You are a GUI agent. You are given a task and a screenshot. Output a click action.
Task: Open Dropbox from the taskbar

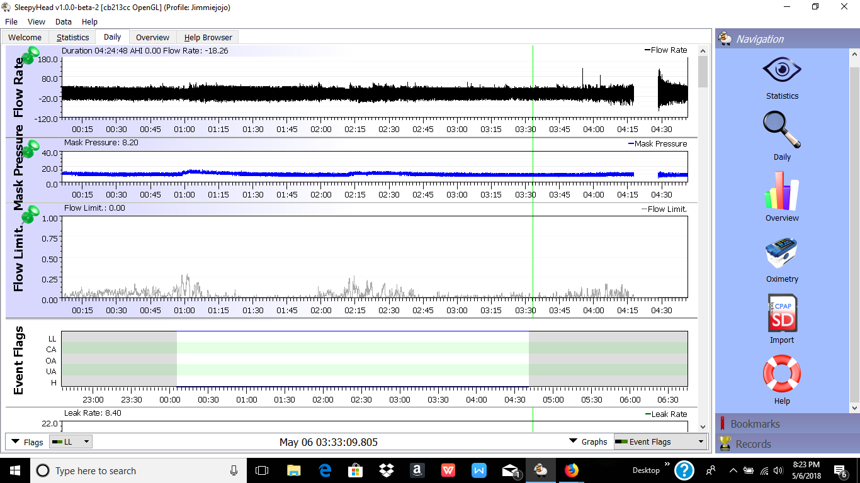pos(386,470)
